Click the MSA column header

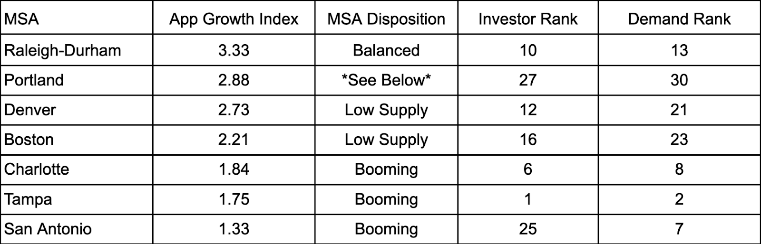point(22,19)
